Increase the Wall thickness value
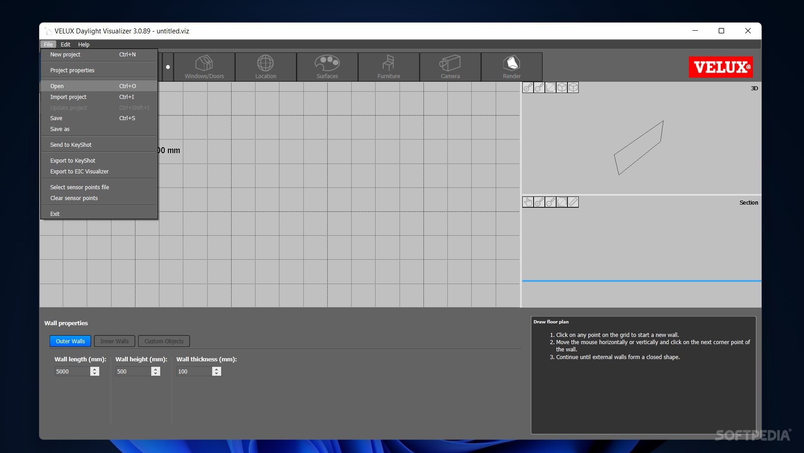Image resolution: width=804 pixels, height=453 pixels. [217, 369]
